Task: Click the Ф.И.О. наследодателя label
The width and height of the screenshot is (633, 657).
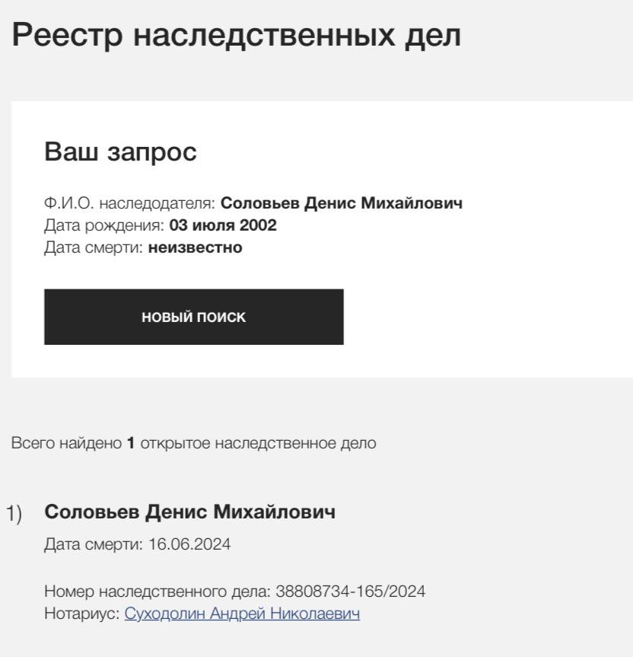Action: tap(130, 204)
